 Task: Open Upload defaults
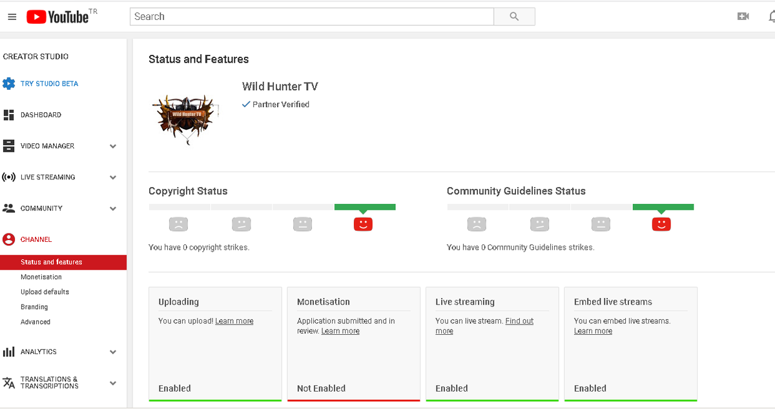coord(45,292)
